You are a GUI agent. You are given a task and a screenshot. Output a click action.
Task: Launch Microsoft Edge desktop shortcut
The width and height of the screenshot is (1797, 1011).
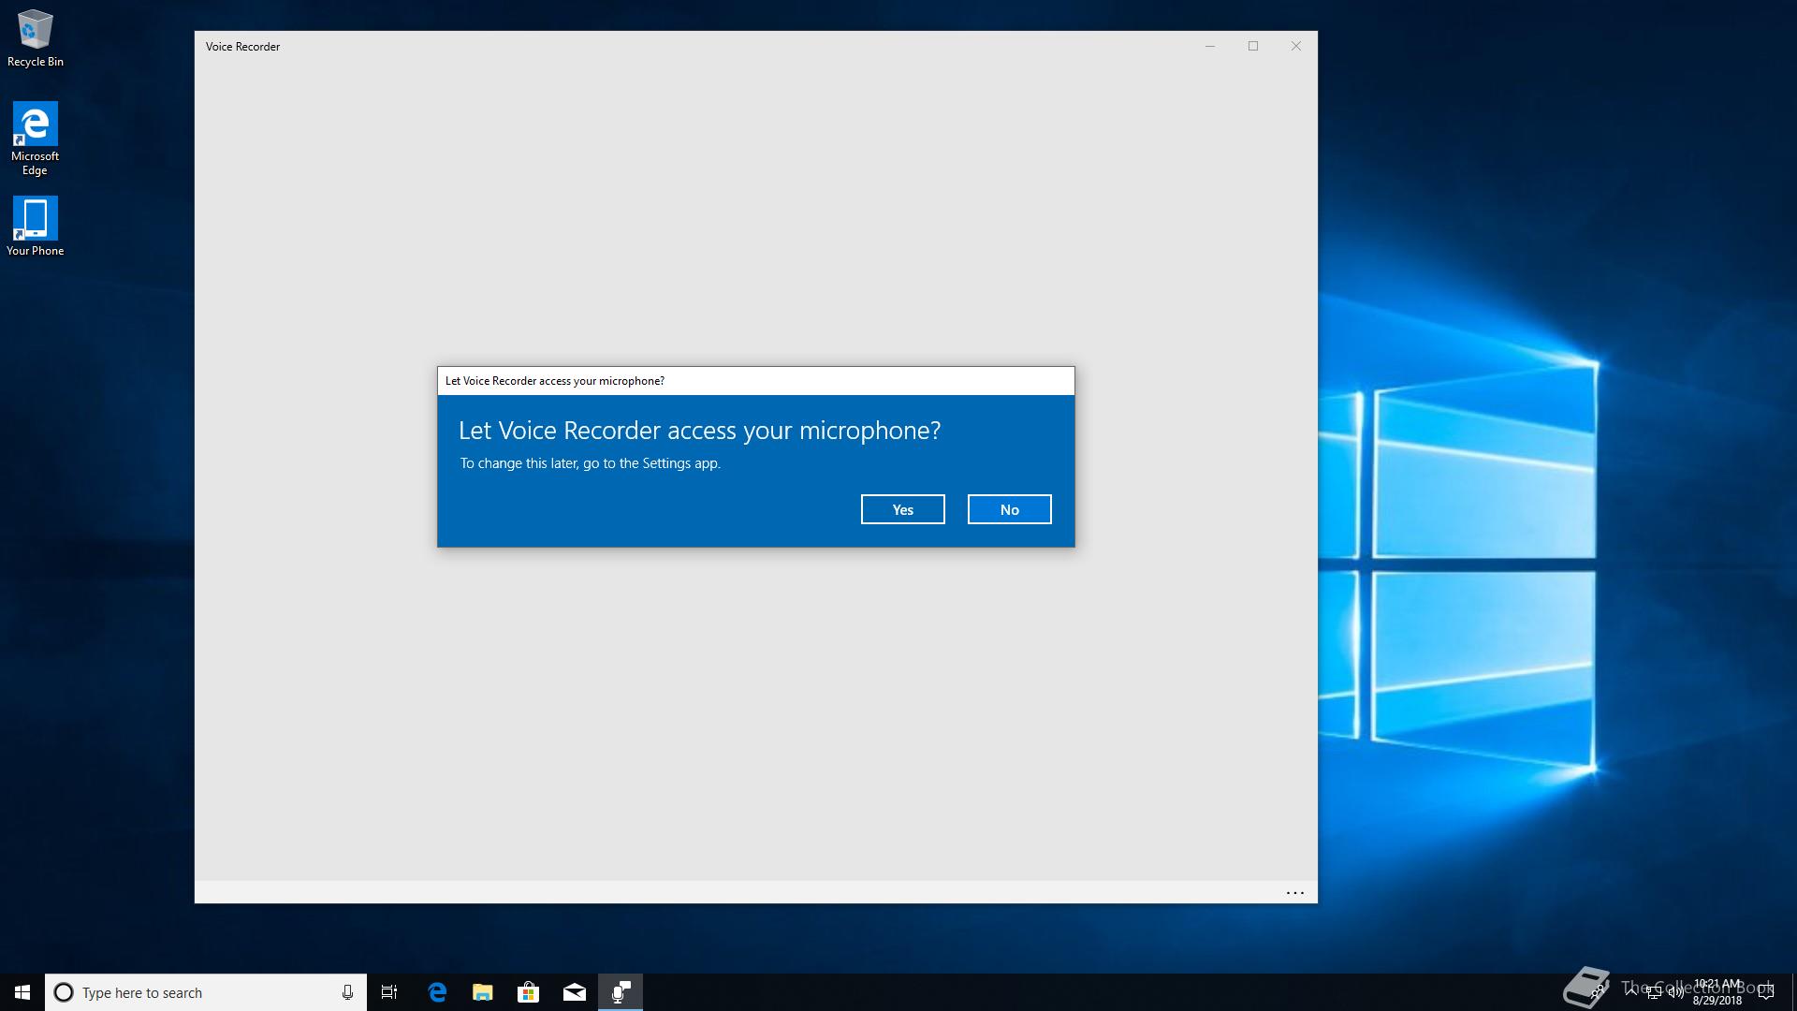(x=36, y=139)
